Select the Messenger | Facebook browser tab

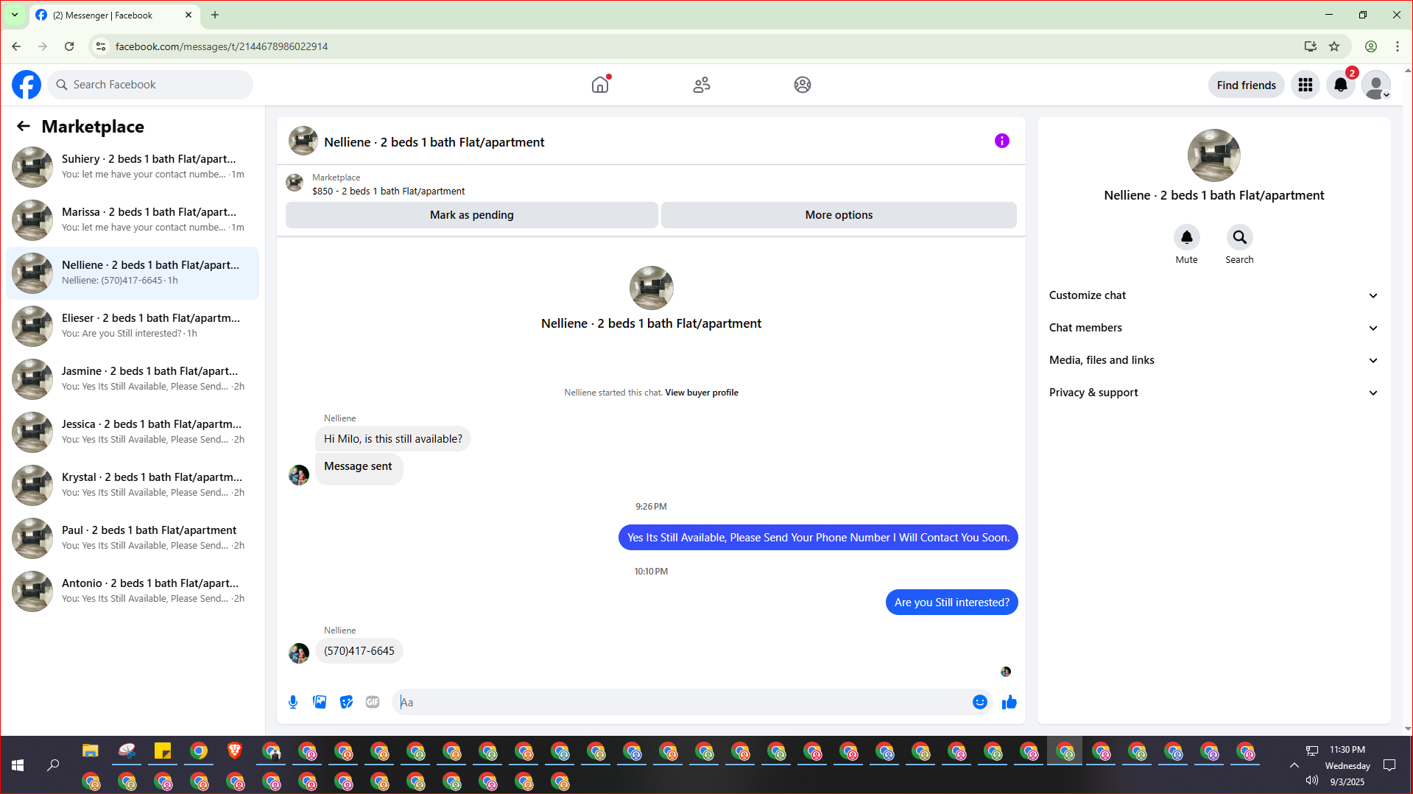coord(113,15)
